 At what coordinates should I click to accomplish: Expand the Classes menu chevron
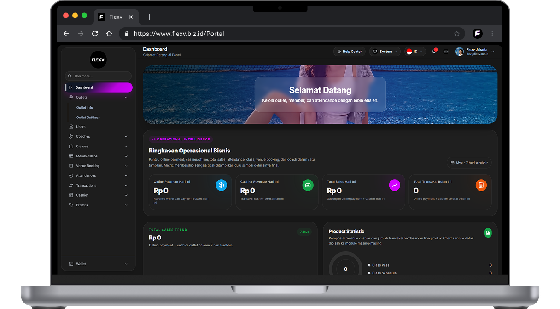[126, 146]
